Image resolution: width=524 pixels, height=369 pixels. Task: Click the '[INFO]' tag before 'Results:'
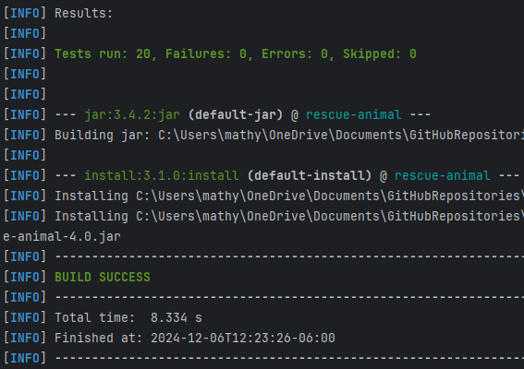point(25,13)
